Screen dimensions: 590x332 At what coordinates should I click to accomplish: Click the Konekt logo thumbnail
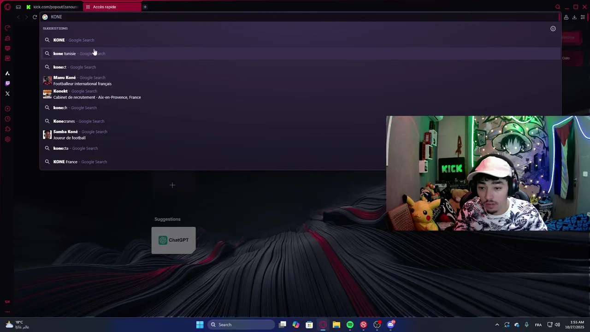[x=47, y=94]
